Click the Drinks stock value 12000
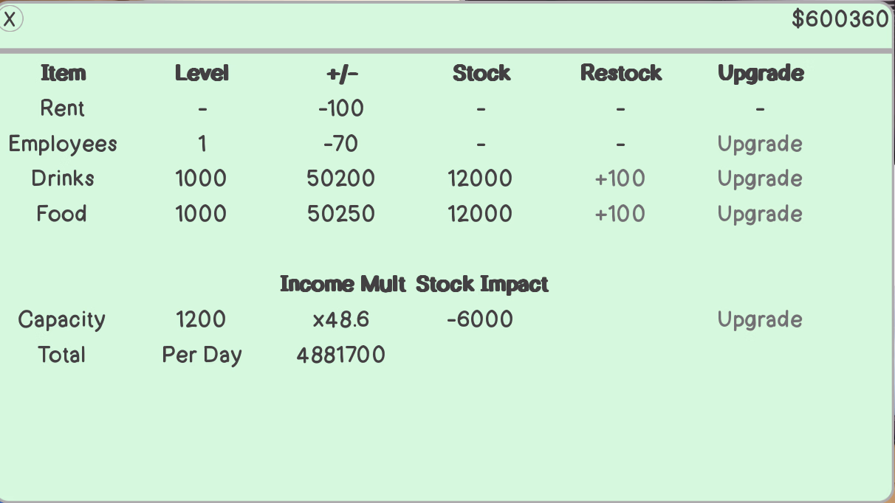 pyautogui.click(x=480, y=178)
